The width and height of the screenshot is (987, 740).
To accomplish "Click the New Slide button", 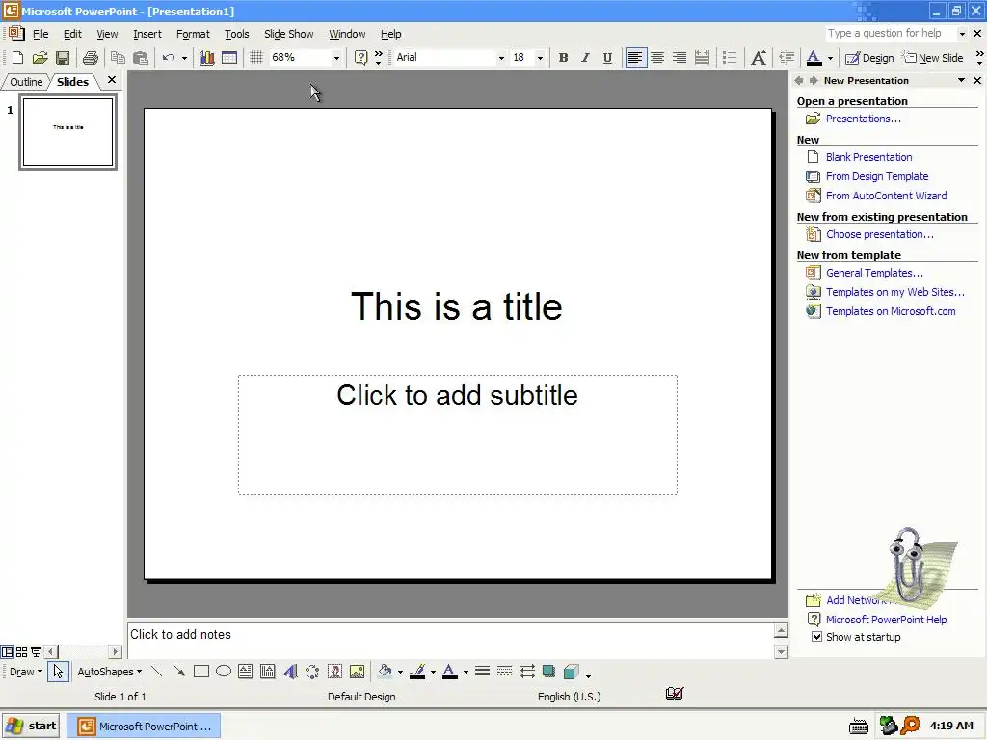I will tap(933, 57).
